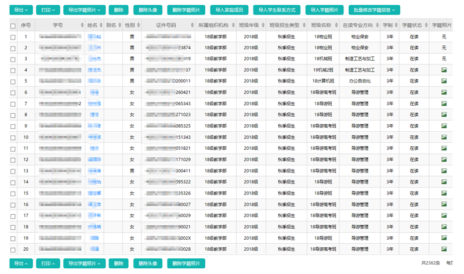Screen dimensions: 464x274
Task: View the student photo in row 10
Action: tap(444, 137)
